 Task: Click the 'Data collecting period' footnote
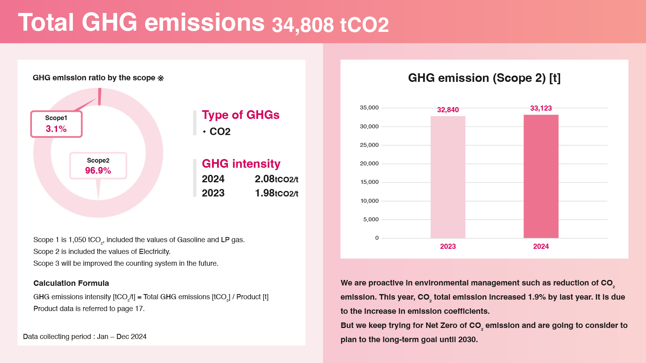85,337
